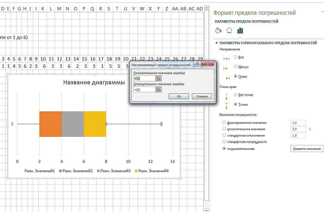Open the Fill & Line paint bucket tab
This screenshot has height=212, width=324.
218,30
